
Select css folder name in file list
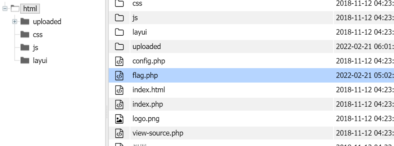[x=137, y=4]
